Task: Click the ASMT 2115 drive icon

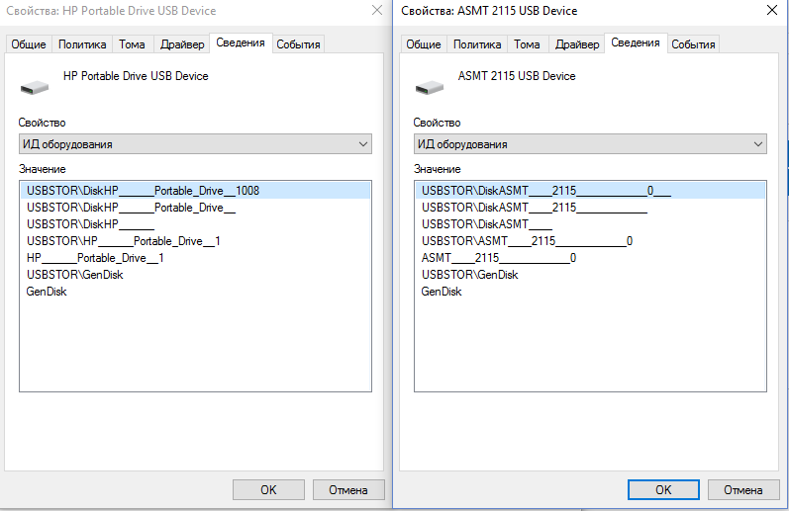Action: (x=430, y=86)
